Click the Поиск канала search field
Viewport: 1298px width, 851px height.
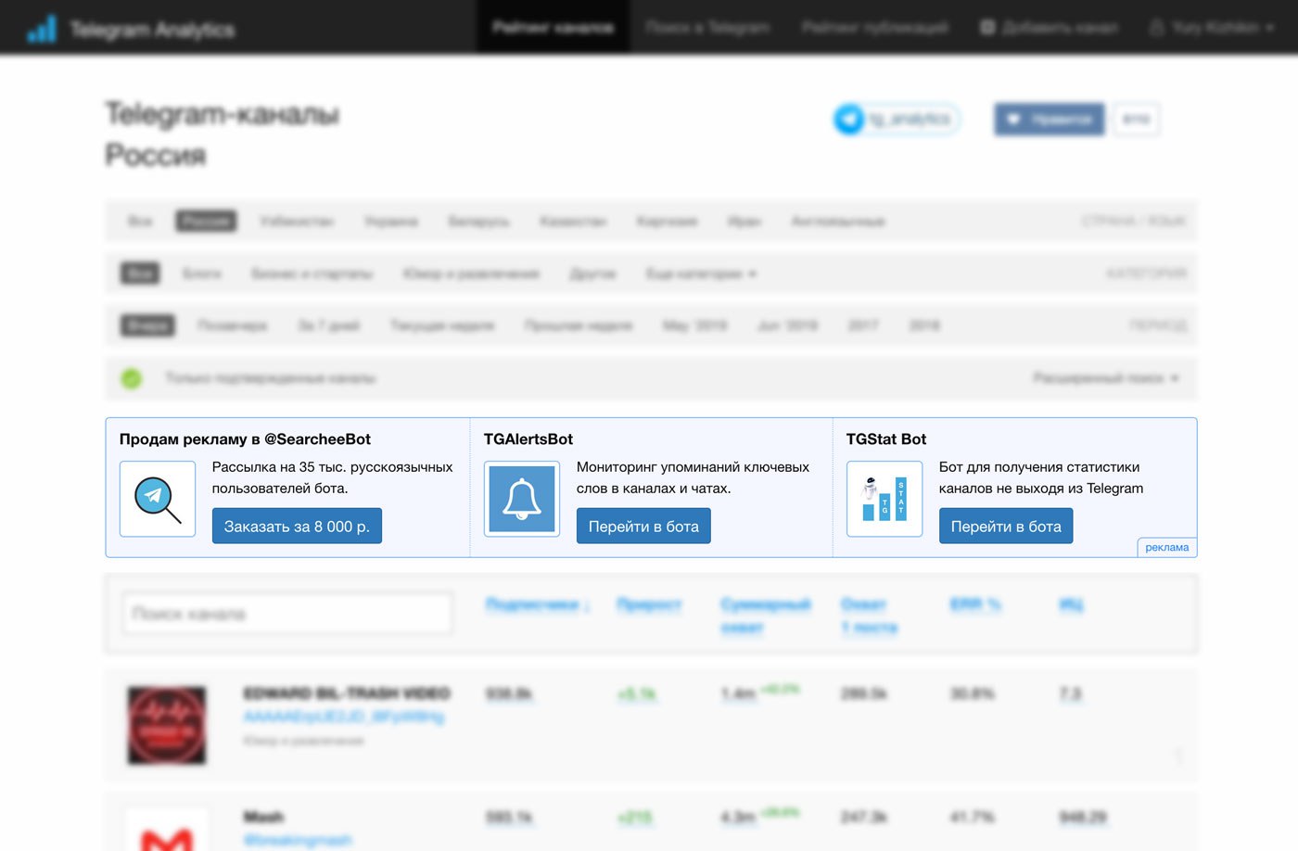tap(288, 614)
